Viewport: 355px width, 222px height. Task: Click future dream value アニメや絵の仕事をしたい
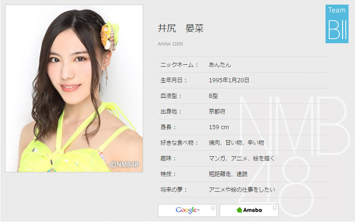pos(242,189)
